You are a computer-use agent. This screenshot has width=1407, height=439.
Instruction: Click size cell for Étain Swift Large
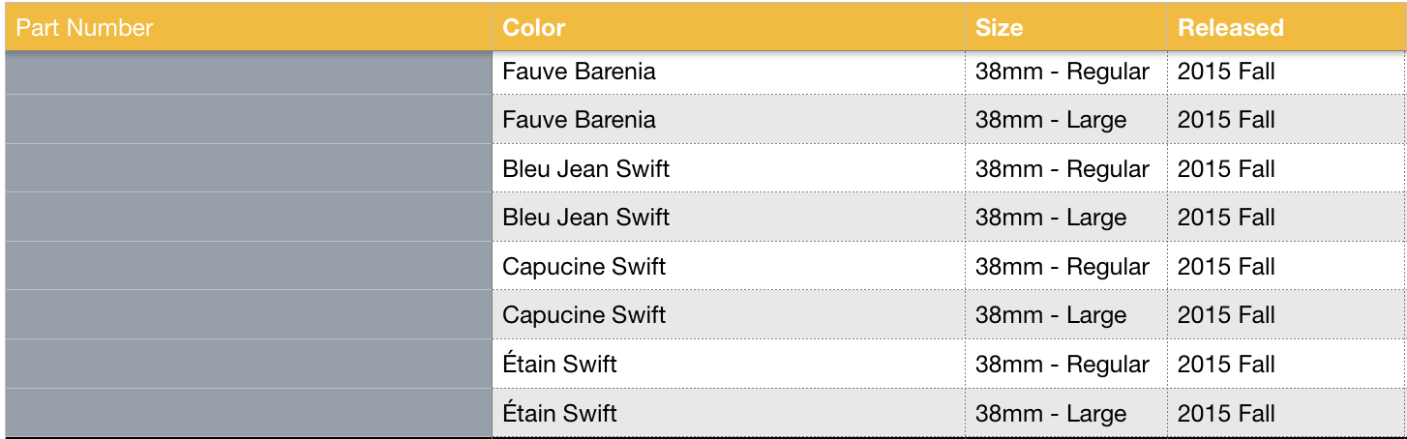pyautogui.click(x=1066, y=413)
